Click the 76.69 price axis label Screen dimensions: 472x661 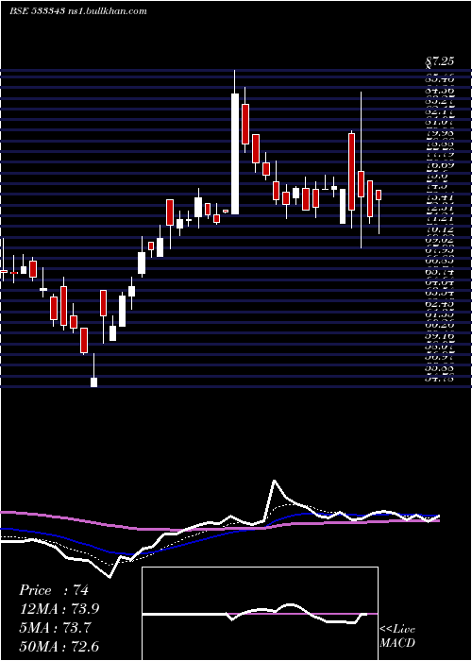439,165
